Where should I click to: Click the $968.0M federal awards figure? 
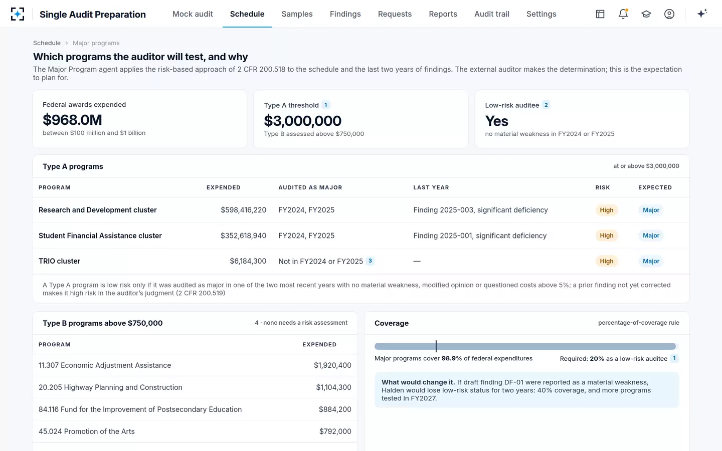pos(72,120)
